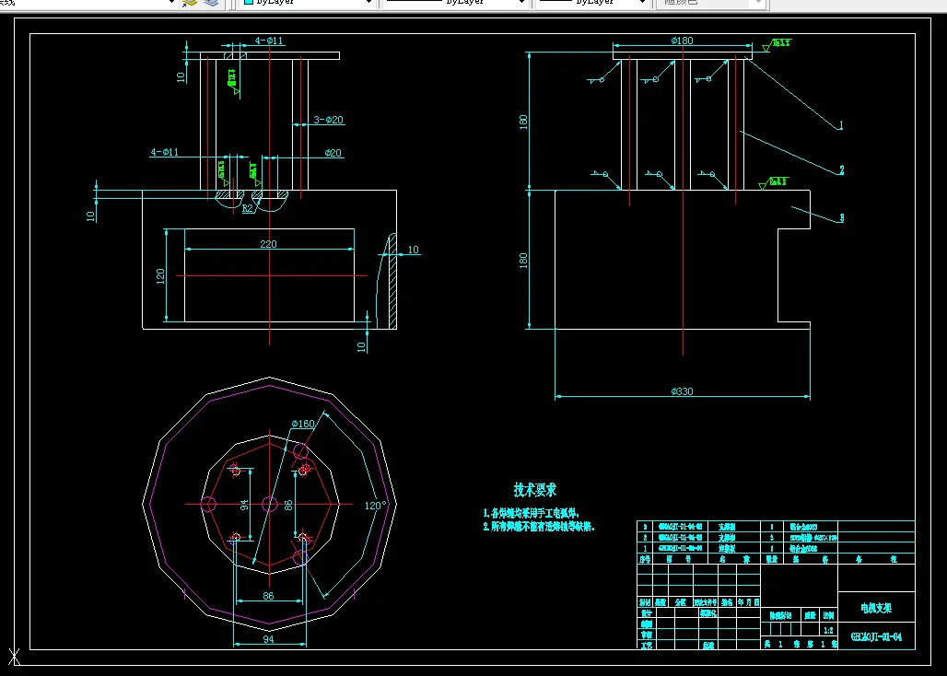Select the horizontal 86 dimension below polygon

pyautogui.click(x=268, y=596)
